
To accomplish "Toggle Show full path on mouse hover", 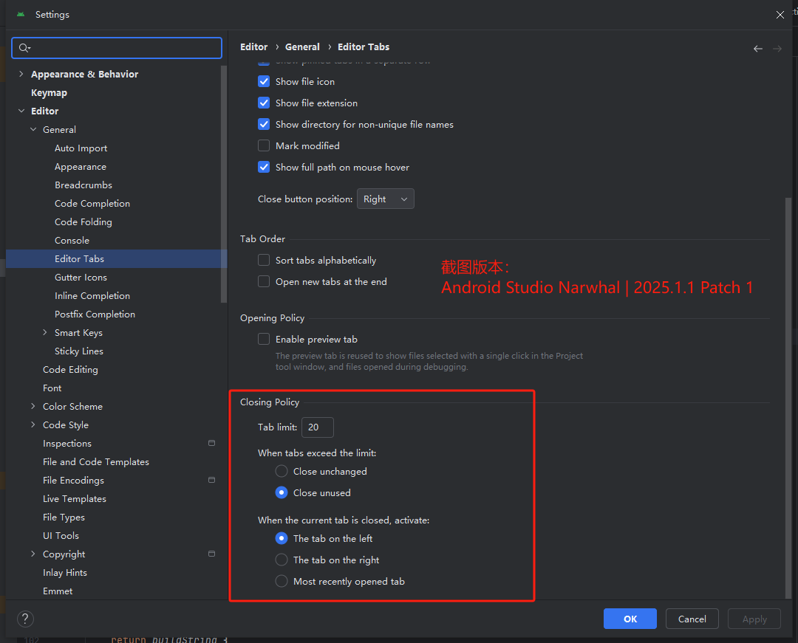I will click(264, 167).
